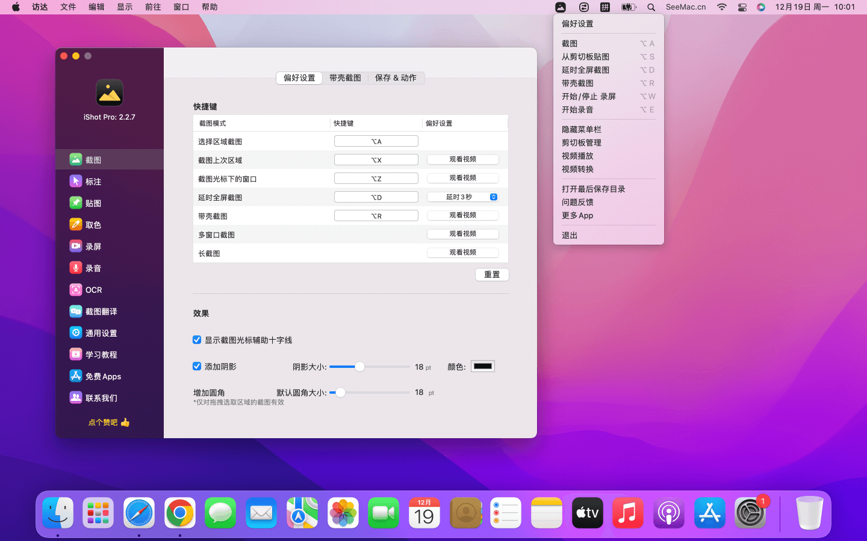The width and height of the screenshot is (867, 541).
Task: Switch to the 带壳截图 tab
Action: (x=345, y=78)
